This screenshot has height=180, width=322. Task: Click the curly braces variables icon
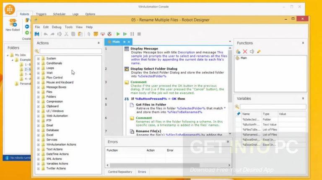[x=89, y=34]
